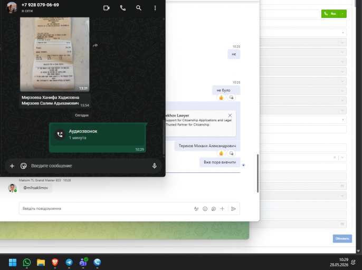Close the 'ekhov Lawyer' link preview card

coord(230,115)
